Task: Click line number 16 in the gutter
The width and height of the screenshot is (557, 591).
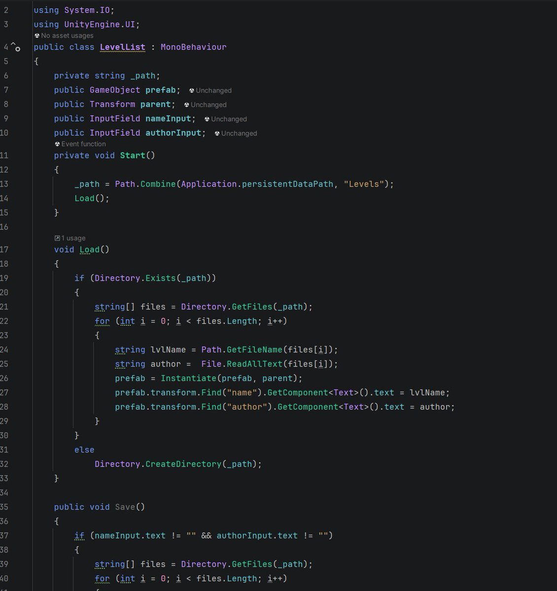Action: point(4,227)
